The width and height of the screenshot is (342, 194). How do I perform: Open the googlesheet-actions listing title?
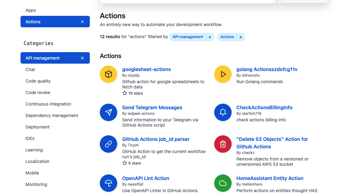coord(146,69)
